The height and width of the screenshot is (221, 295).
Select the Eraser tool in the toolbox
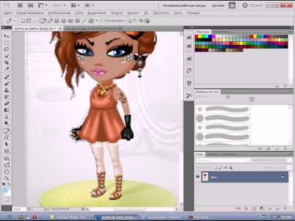point(7,104)
